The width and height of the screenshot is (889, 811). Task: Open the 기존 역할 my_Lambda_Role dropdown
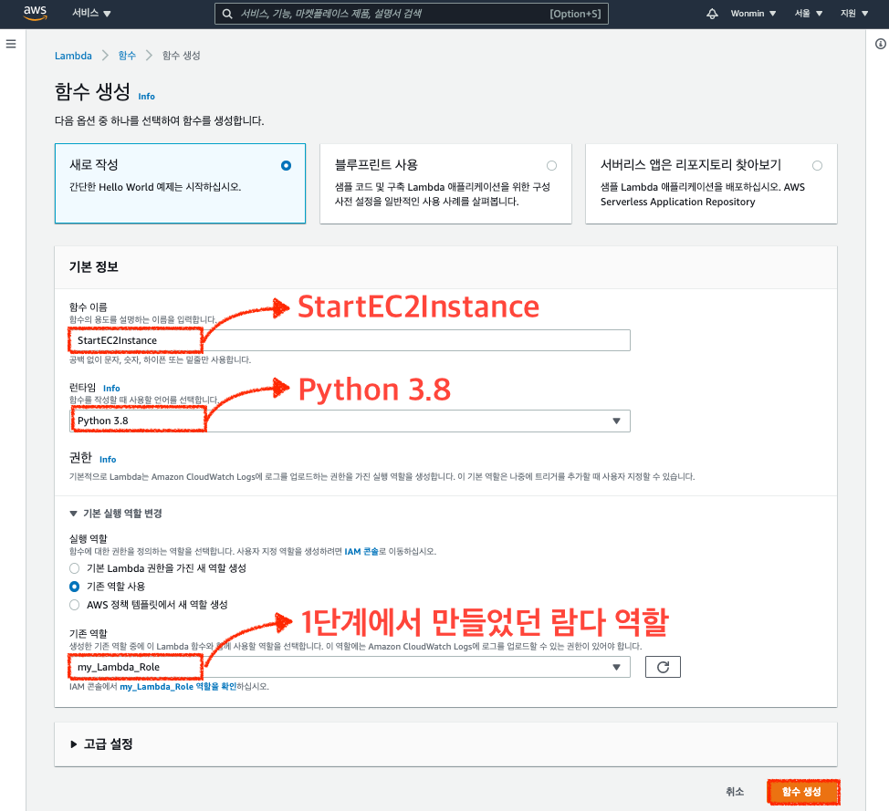350,667
